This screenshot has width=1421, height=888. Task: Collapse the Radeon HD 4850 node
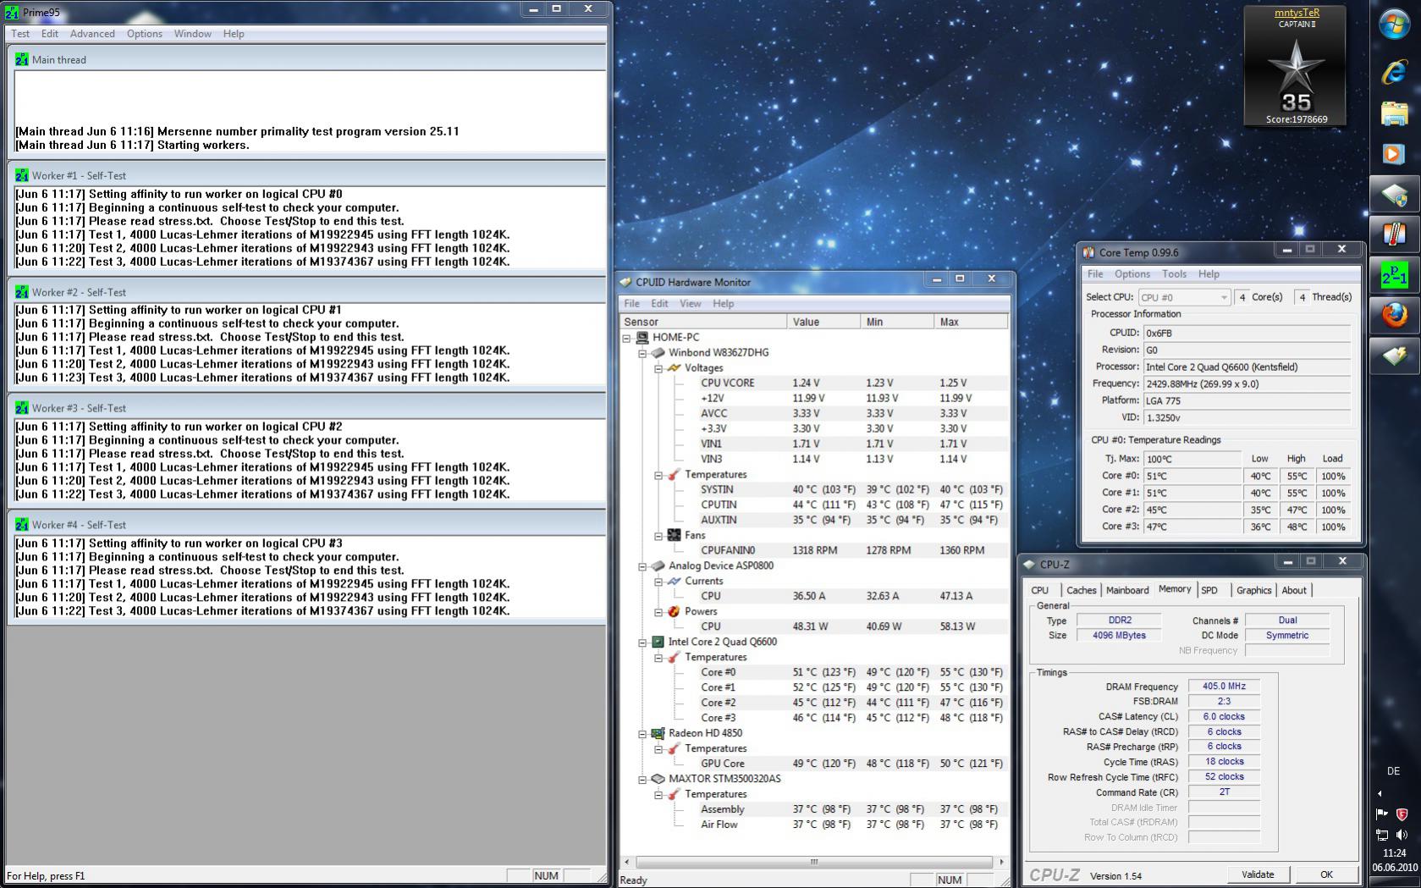point(642,734)
